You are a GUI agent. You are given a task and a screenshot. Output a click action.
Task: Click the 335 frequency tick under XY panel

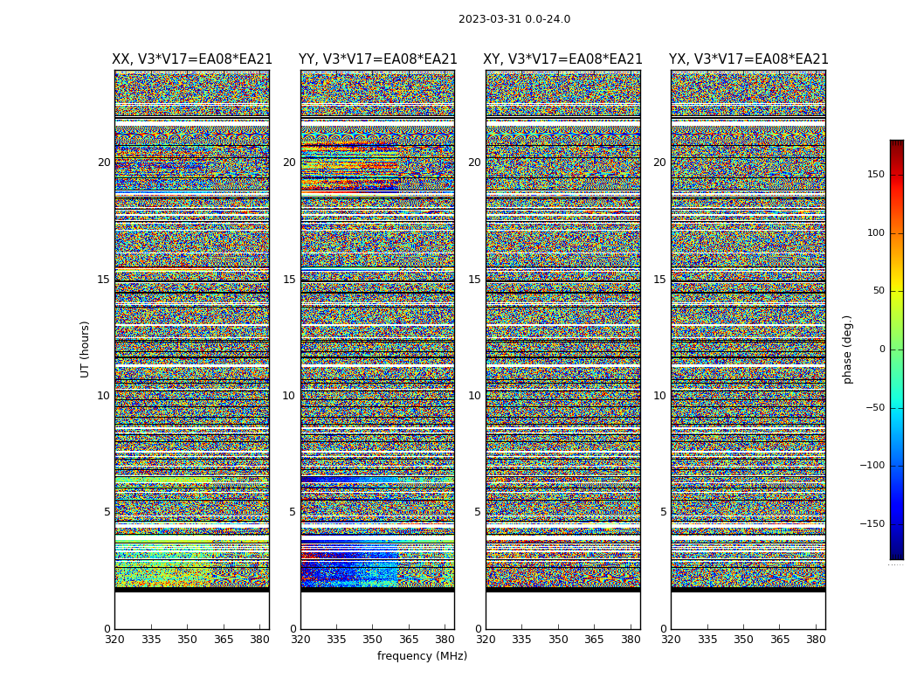coord(521,640)
